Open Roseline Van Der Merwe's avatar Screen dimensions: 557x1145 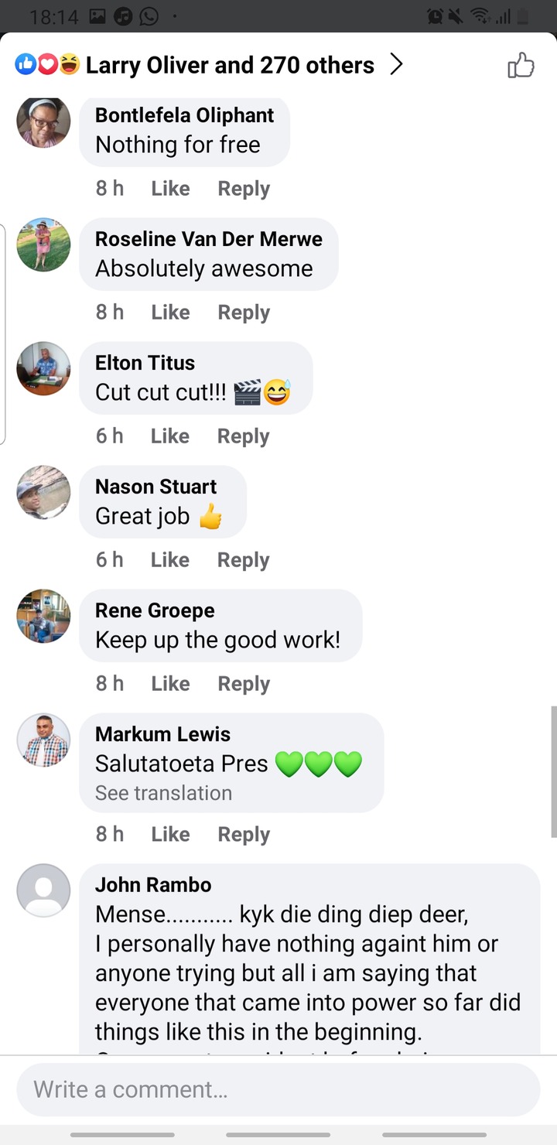click(x=43, y=244)
